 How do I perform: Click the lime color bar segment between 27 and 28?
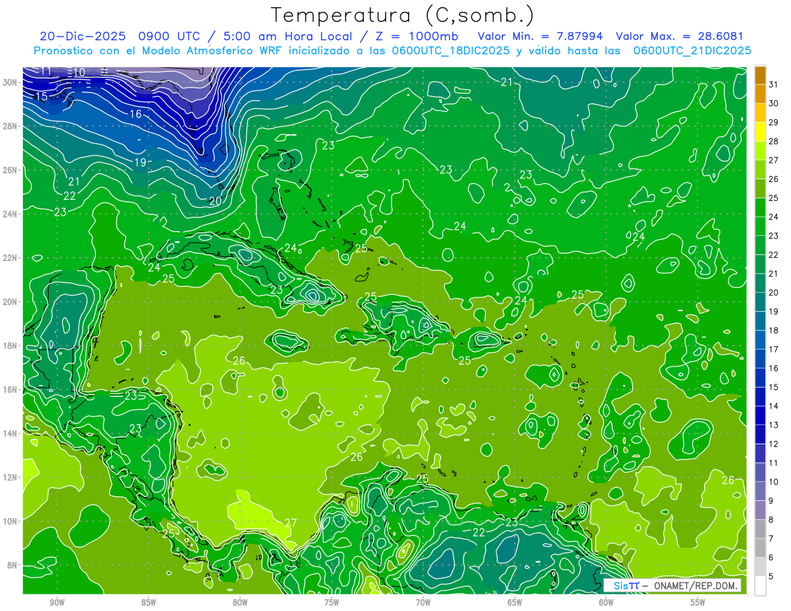(760, 151)
